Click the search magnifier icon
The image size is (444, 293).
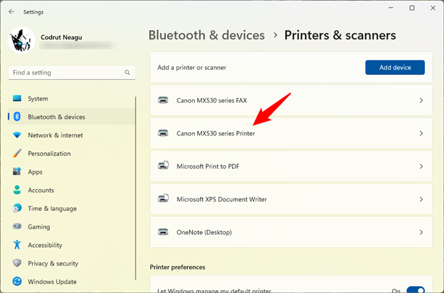[x=127, y=73]
